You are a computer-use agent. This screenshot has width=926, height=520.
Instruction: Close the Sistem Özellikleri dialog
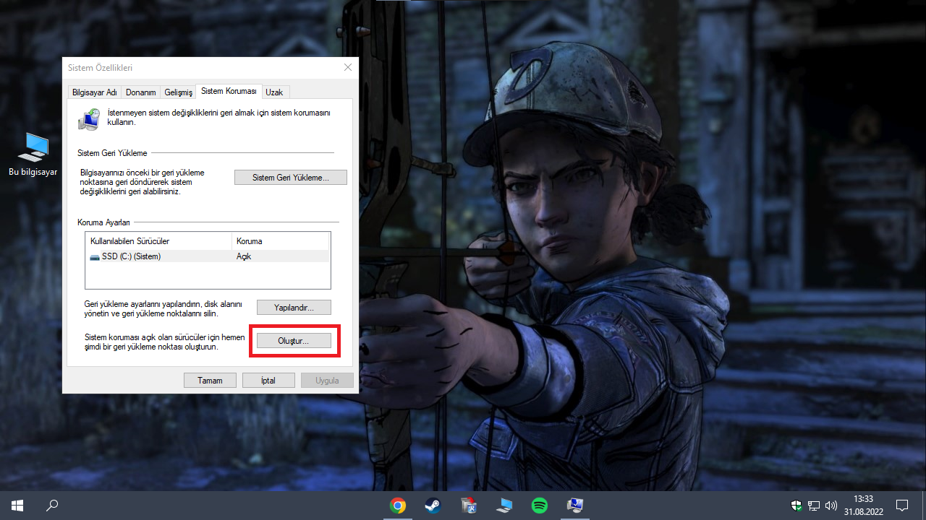click(348, 67)
